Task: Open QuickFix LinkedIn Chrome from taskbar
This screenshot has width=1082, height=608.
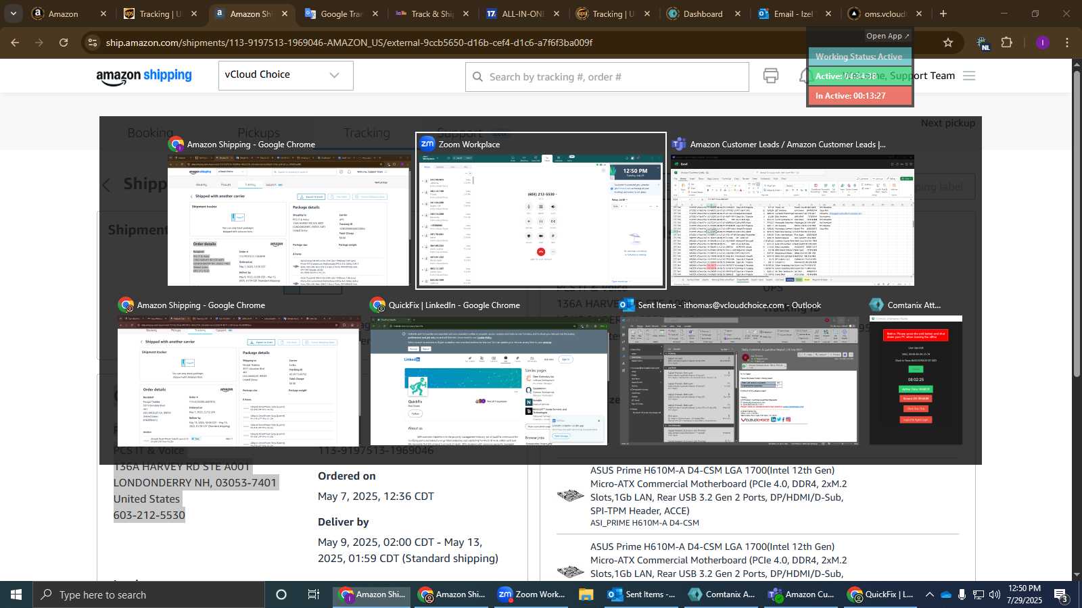Action: click(x=881, y=594)
